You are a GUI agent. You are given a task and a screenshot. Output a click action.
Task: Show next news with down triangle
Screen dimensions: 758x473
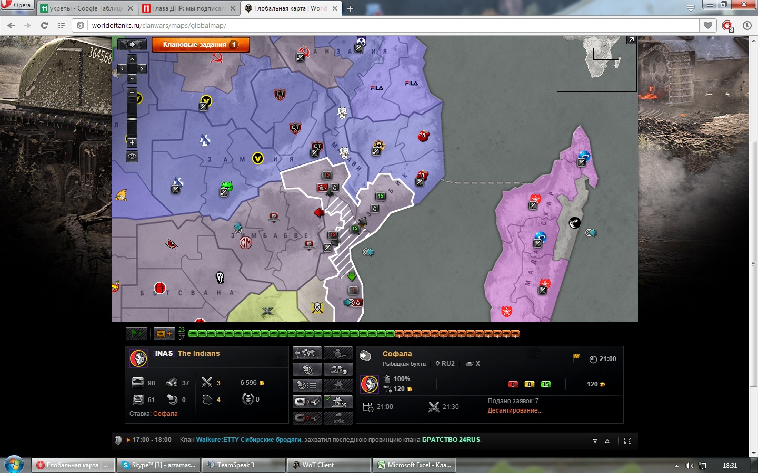(x=595, y=441)
